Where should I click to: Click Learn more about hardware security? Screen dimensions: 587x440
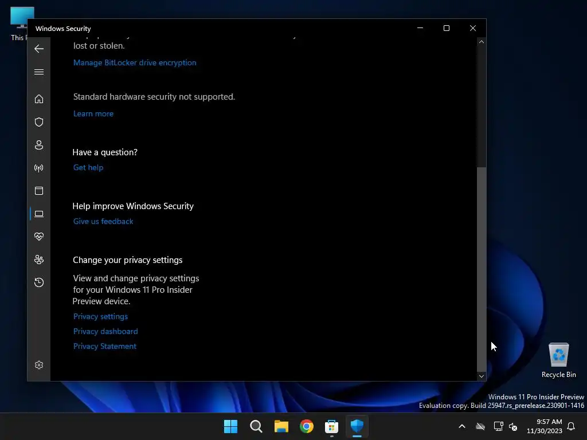pos(93,114)
